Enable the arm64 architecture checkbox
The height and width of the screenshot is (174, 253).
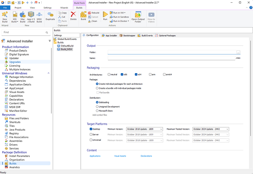click(164, 74)
